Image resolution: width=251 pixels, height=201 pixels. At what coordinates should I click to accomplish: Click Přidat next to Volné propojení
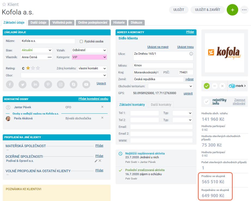tap(99, 170)
